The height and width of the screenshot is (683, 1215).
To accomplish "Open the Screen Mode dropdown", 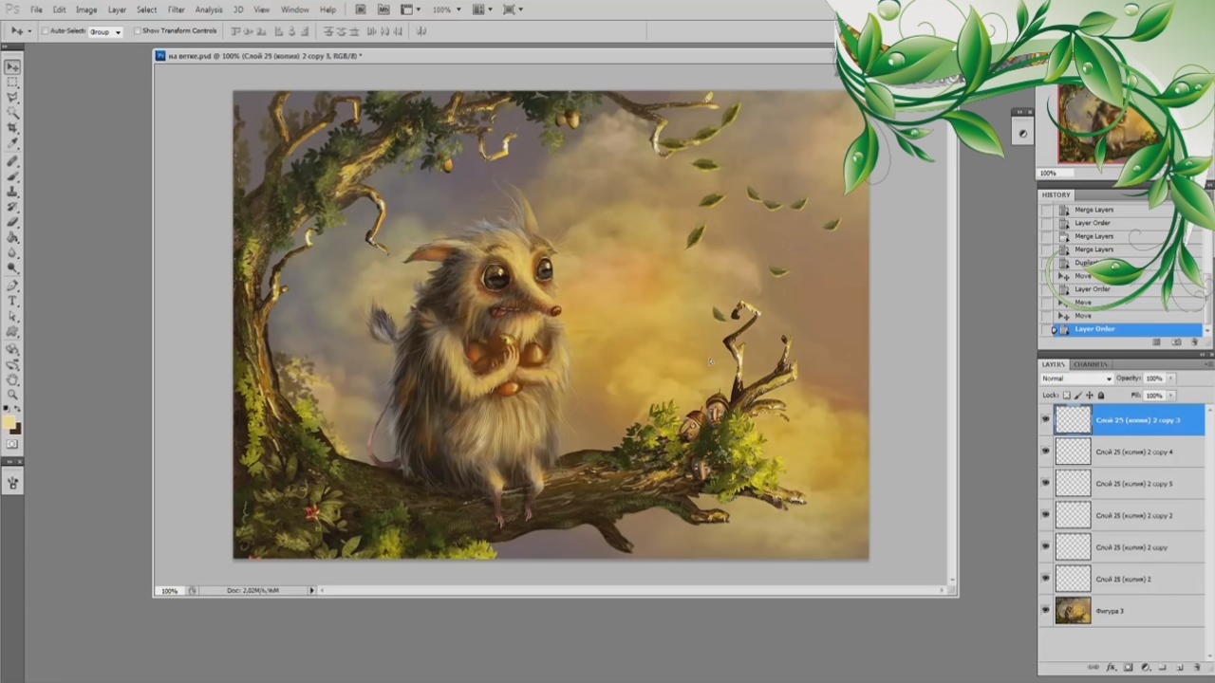I will (x=513, y=9).
